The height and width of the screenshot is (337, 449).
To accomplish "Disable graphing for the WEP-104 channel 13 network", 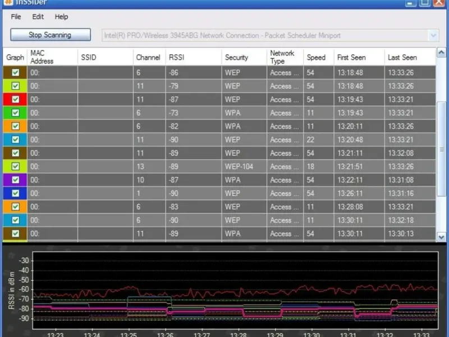I will point(16,167).
